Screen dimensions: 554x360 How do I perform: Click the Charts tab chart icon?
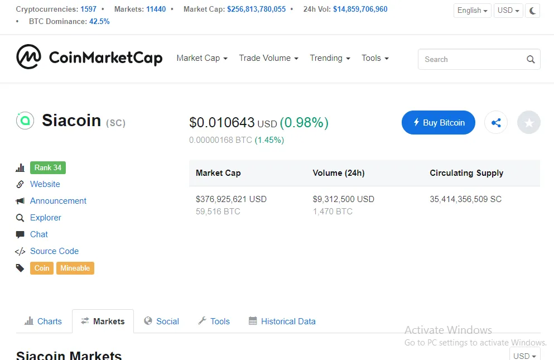(x=28, y=321)
